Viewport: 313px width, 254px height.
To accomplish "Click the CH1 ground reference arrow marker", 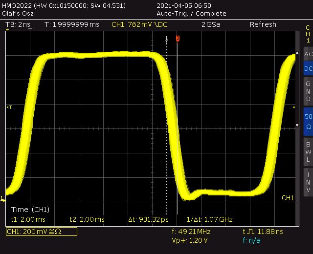I will coord(2,199).
